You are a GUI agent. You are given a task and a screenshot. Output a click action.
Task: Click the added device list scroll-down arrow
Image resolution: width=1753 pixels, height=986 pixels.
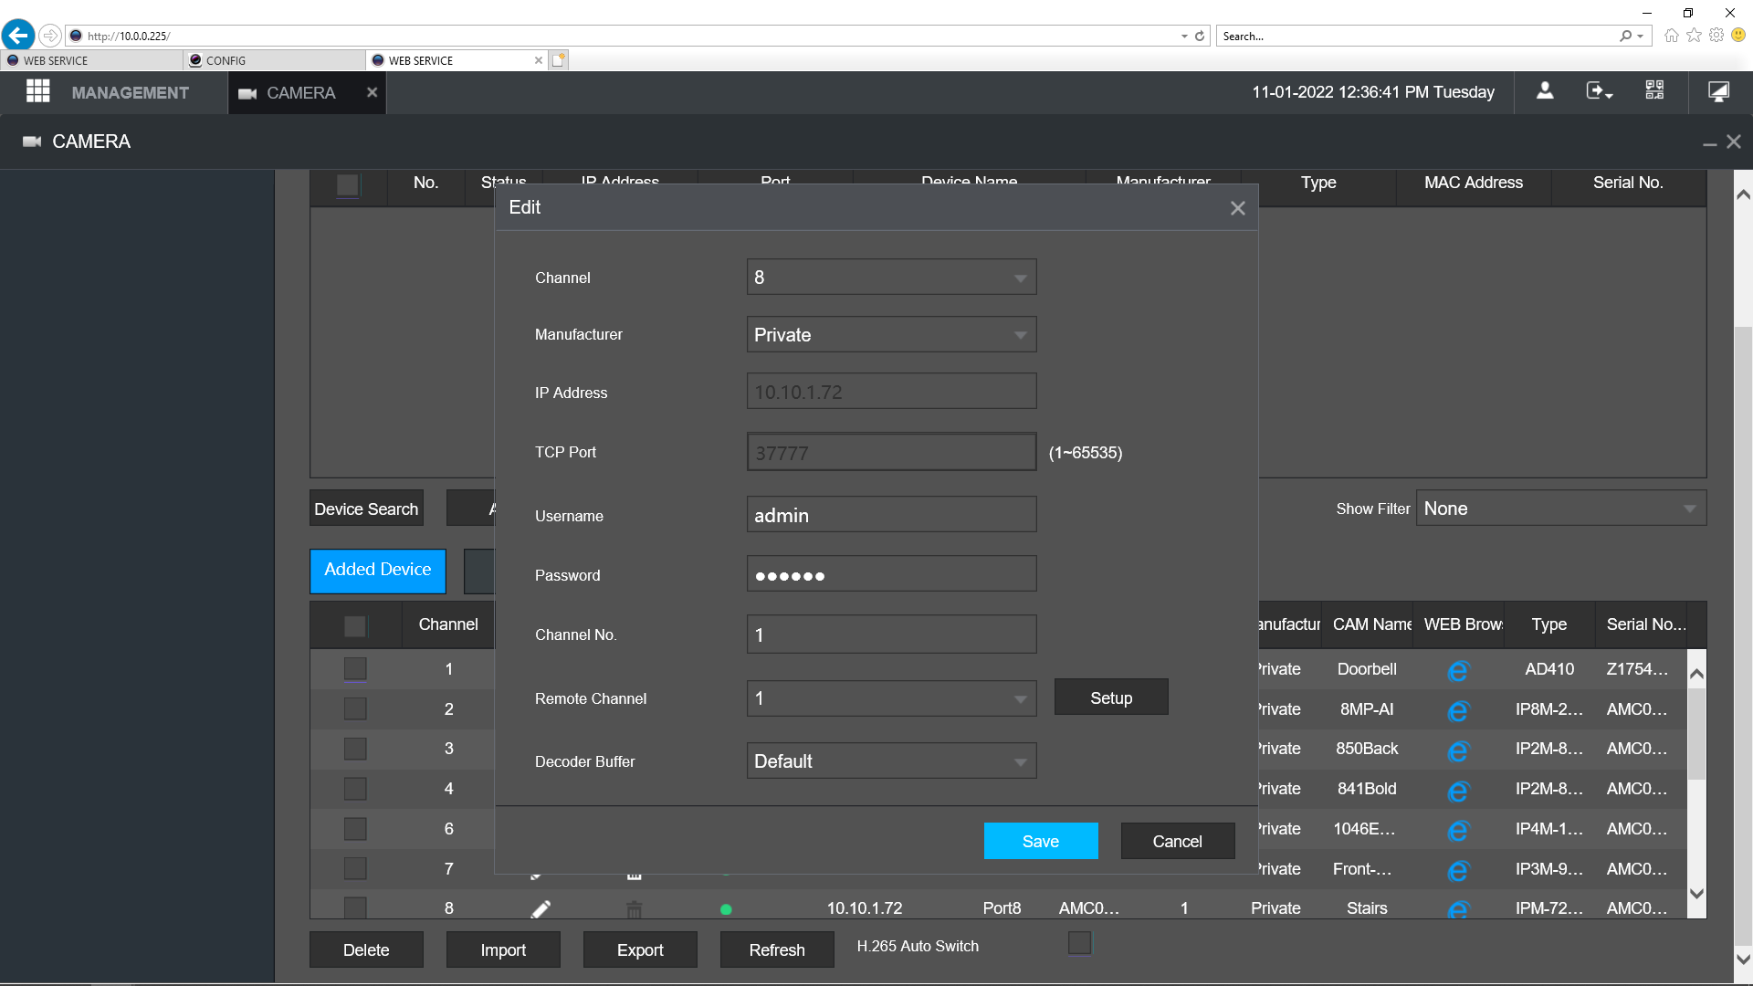tap(1696, 894)
